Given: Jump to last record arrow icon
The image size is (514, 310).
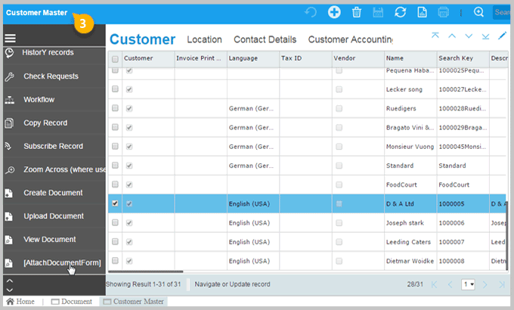Looking at the screenshot, I should (x=485, y=36).
